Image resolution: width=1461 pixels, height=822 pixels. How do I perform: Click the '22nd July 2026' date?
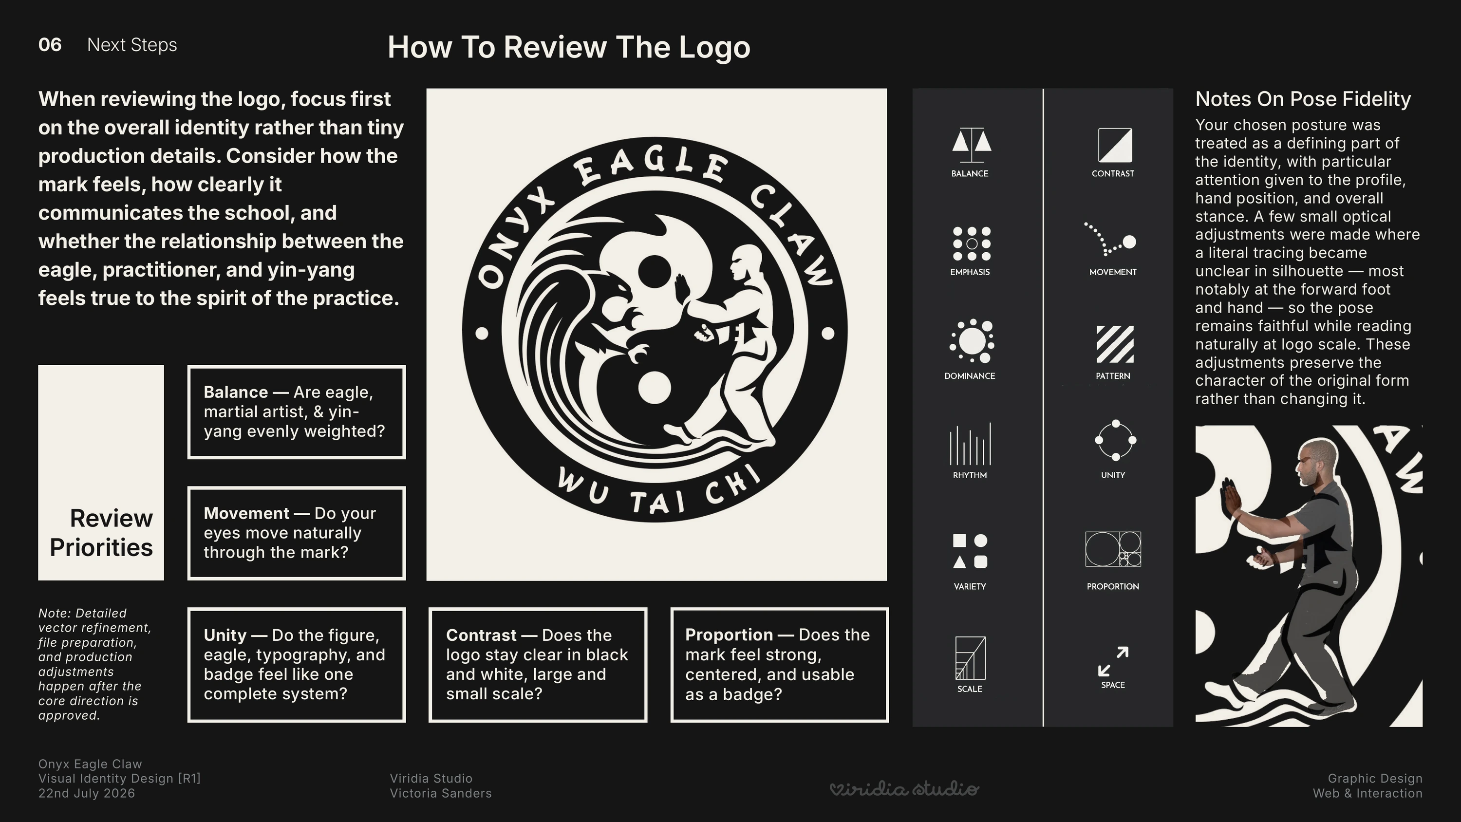pyautogui.click(x=87, y=793)
